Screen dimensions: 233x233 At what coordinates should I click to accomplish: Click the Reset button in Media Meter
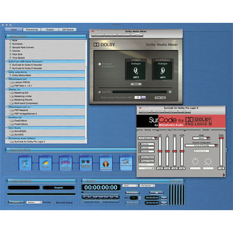(136, 84)
